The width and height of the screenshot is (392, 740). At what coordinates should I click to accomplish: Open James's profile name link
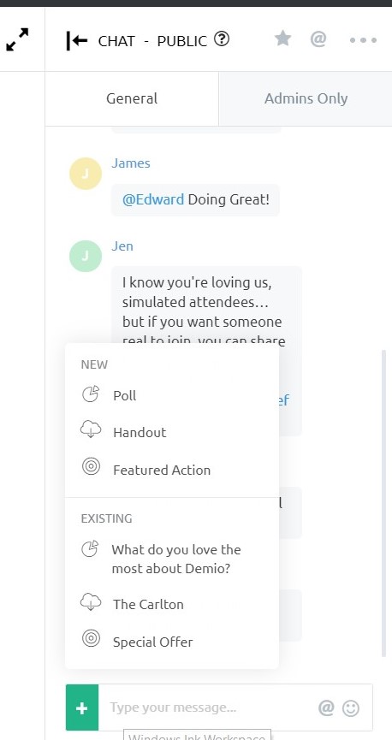click(x=131, y=163)
